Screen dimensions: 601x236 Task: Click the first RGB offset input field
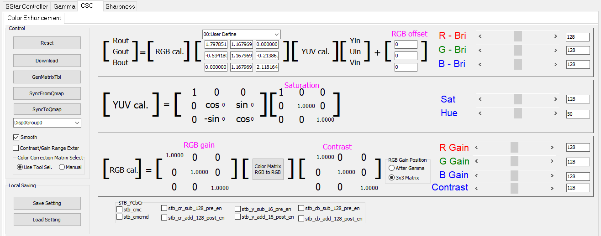tap(406, 45)
